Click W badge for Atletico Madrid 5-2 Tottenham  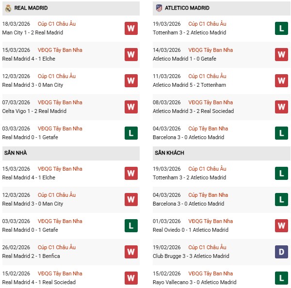click(282, 80)
